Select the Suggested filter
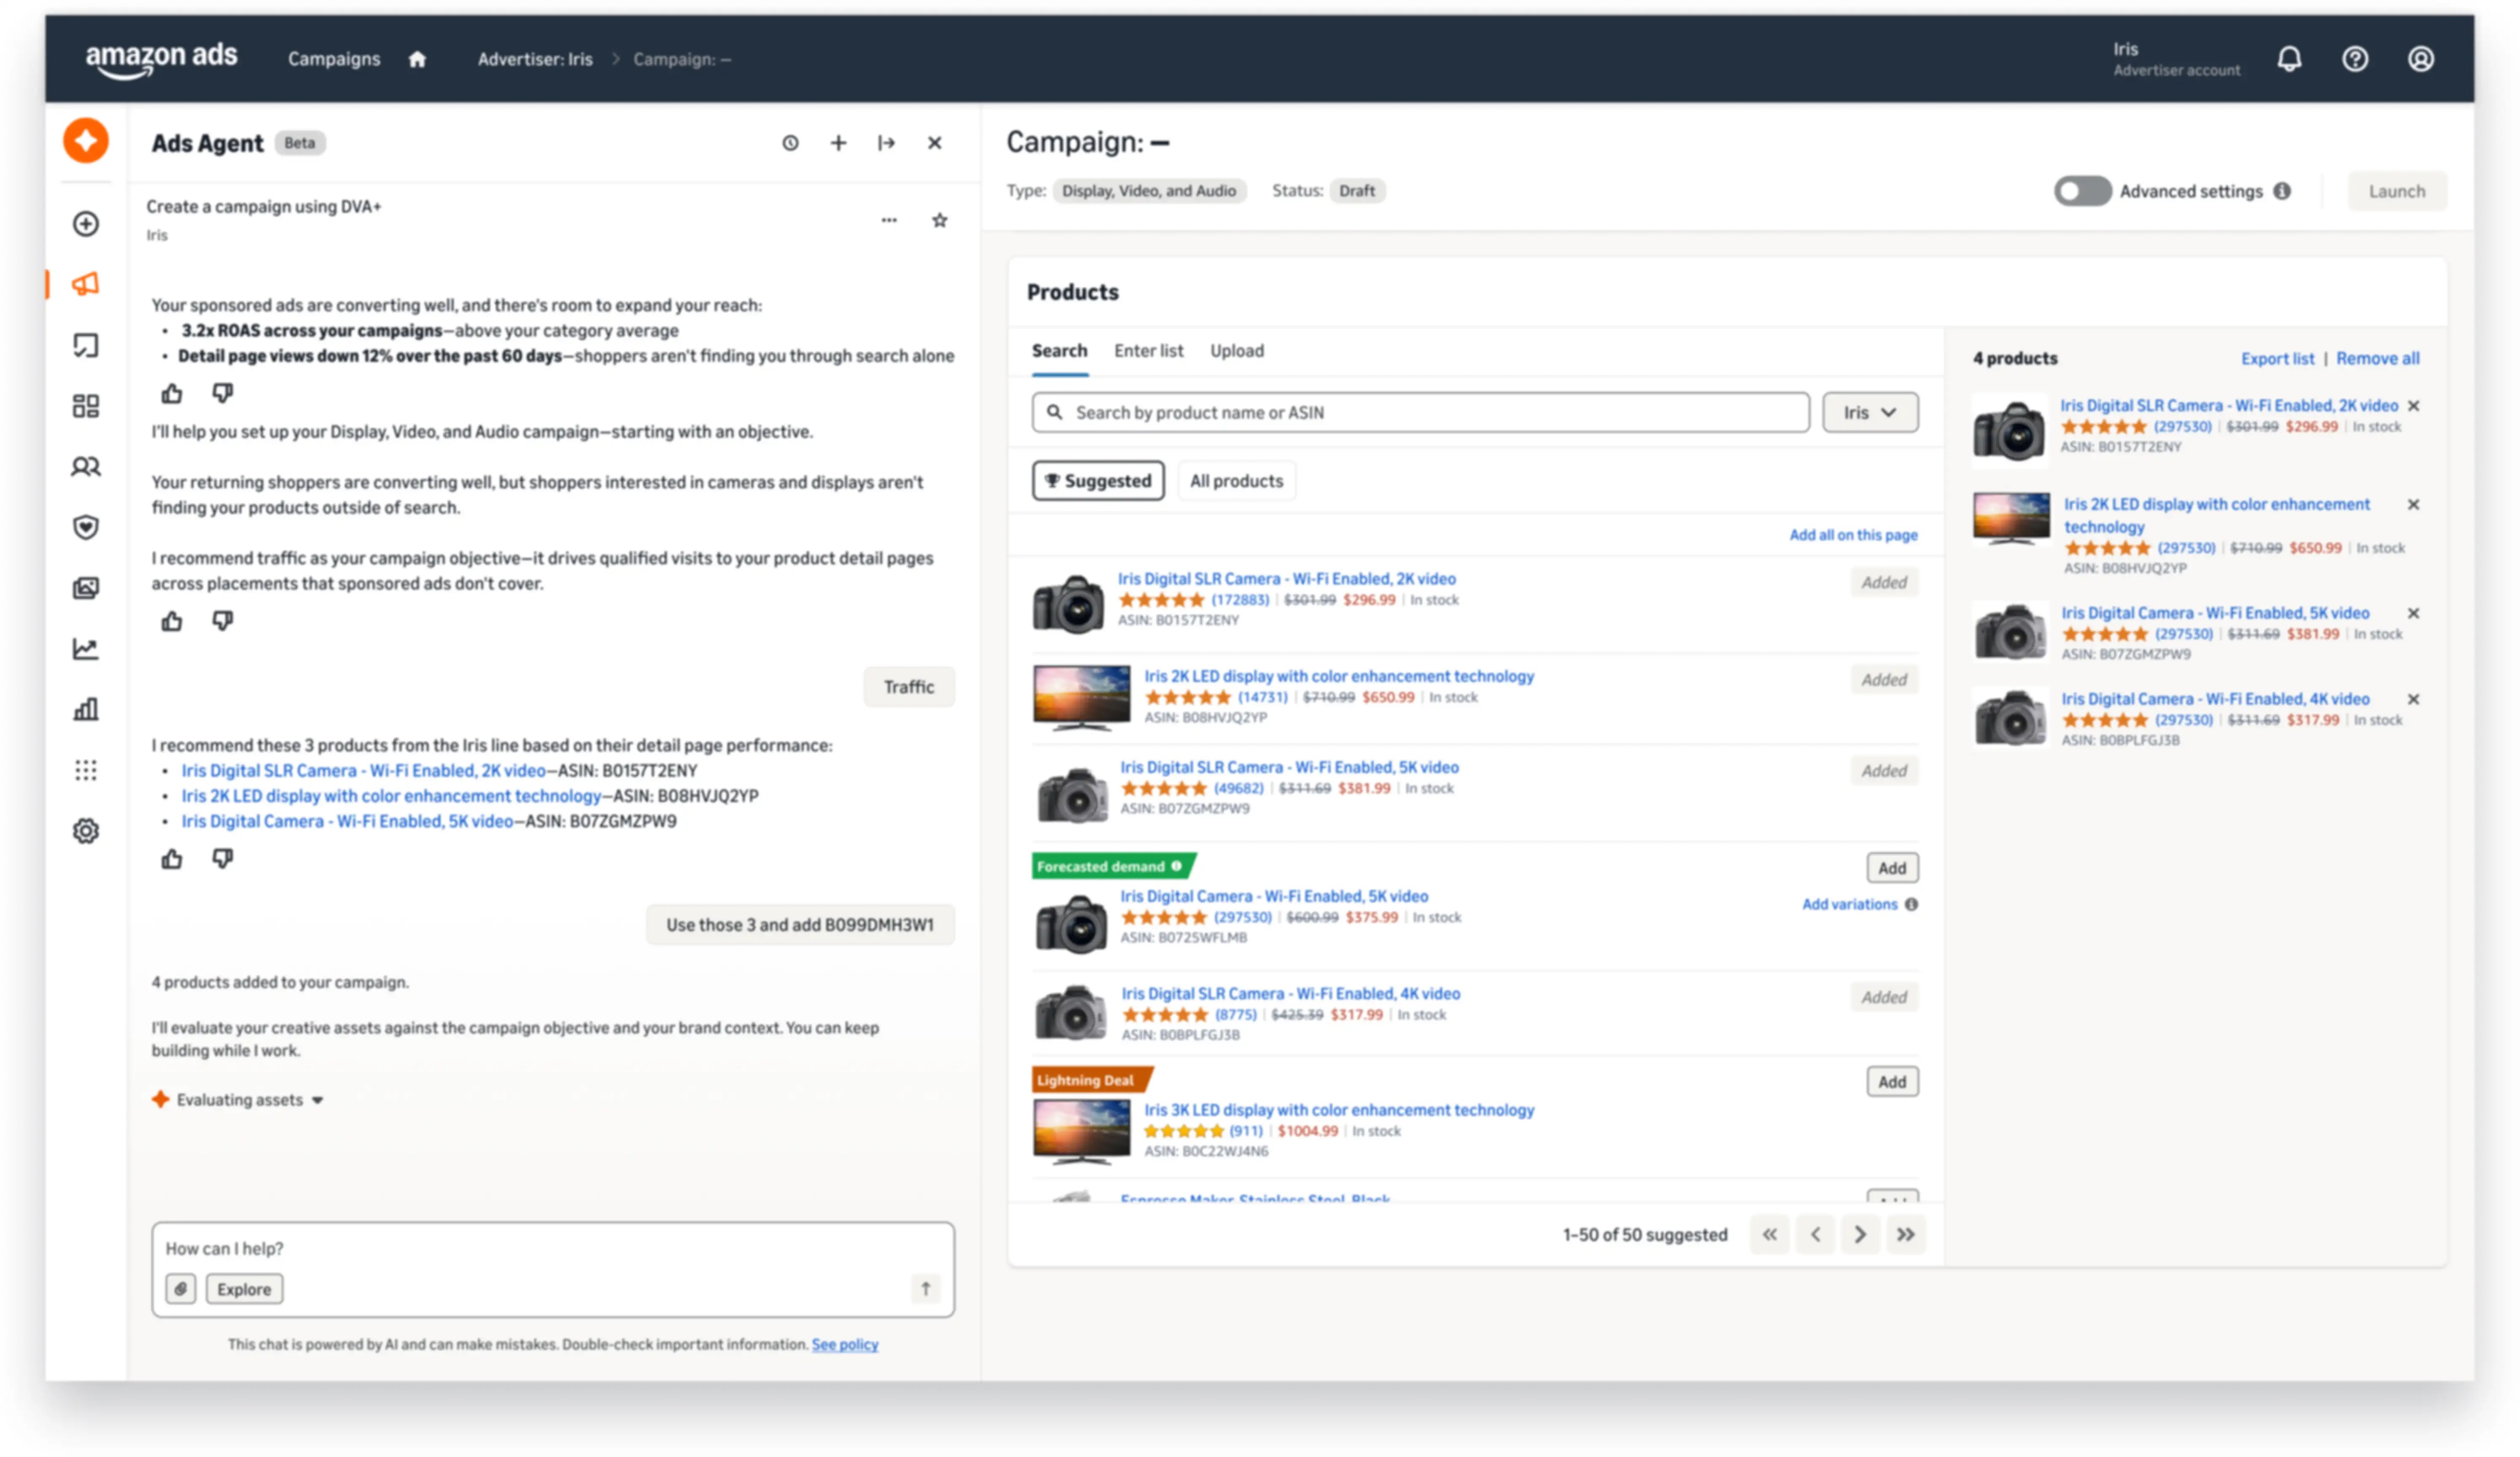The image size is (2520, 1457). pos(1098,481)
